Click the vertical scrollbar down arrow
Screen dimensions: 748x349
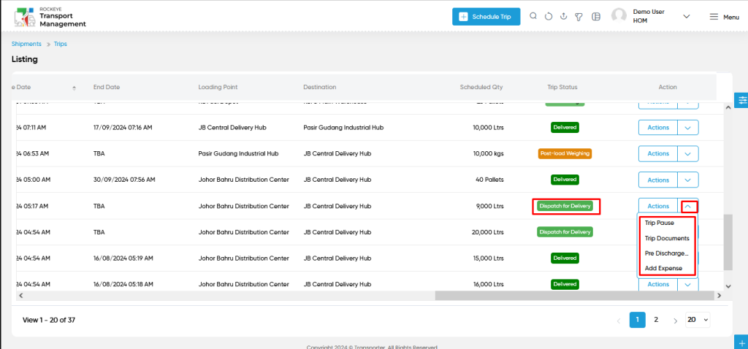[728, 286]
